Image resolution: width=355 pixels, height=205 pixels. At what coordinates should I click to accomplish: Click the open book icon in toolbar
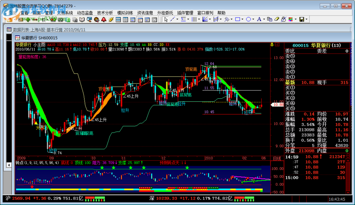pyautogui.click(x=82, y=19)
